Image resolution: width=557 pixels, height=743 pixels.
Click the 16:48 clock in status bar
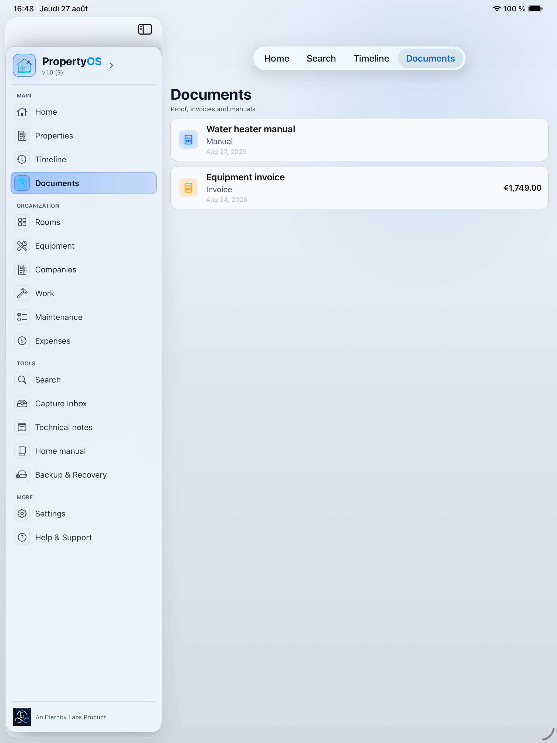(23, 9)
